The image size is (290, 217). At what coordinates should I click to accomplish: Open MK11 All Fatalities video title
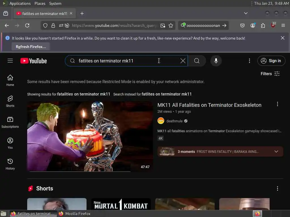tap(209, 105)
